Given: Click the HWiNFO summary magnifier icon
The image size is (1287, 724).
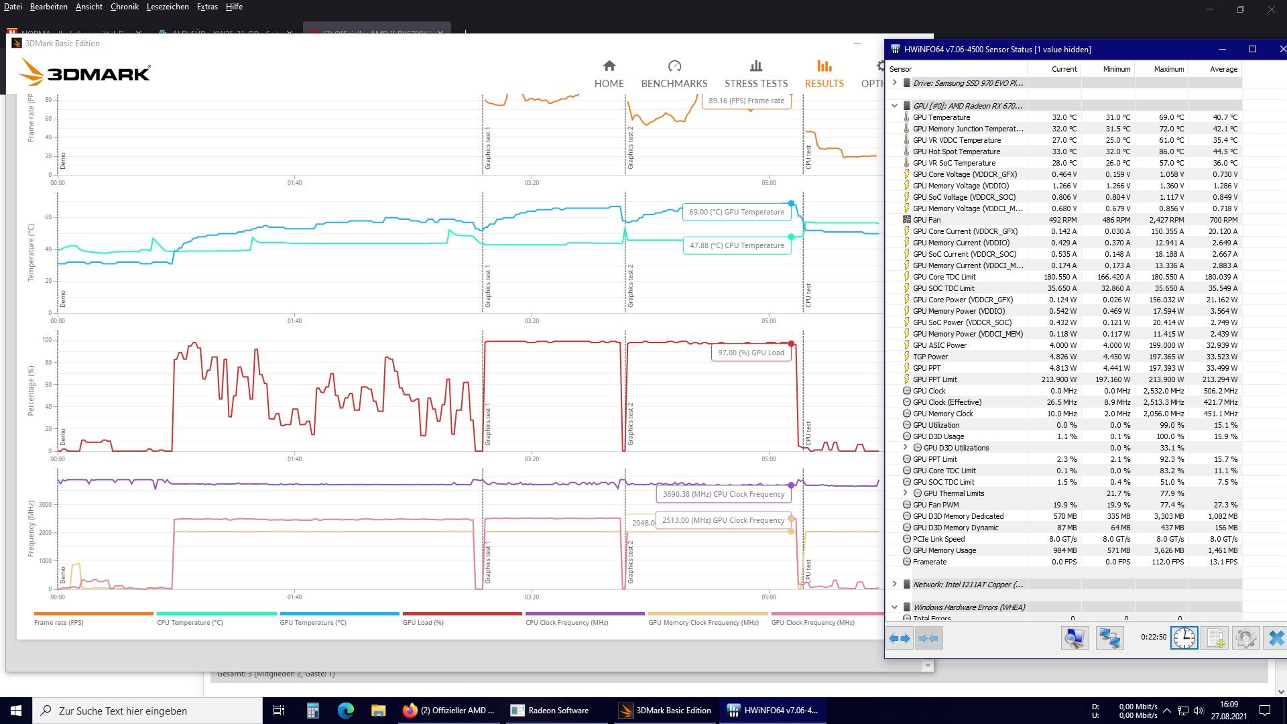Looking at the screenshot, I should (x=1075, y=638).
